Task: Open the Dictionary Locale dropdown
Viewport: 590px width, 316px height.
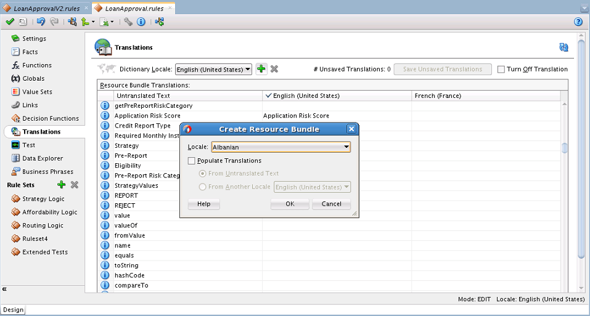Action: pos(214,69)
